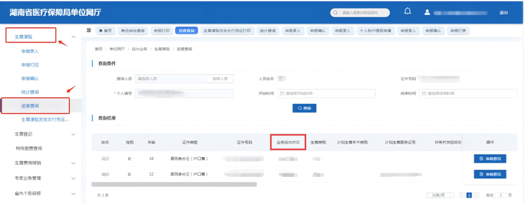Click the 年龄 column header
The height and width of the screenshot is (203, 524).
click(x=151, y=142)
